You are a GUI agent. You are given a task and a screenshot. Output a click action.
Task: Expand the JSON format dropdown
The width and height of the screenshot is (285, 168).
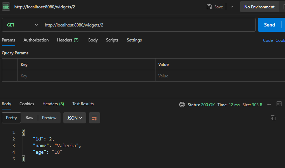(75, 118)
